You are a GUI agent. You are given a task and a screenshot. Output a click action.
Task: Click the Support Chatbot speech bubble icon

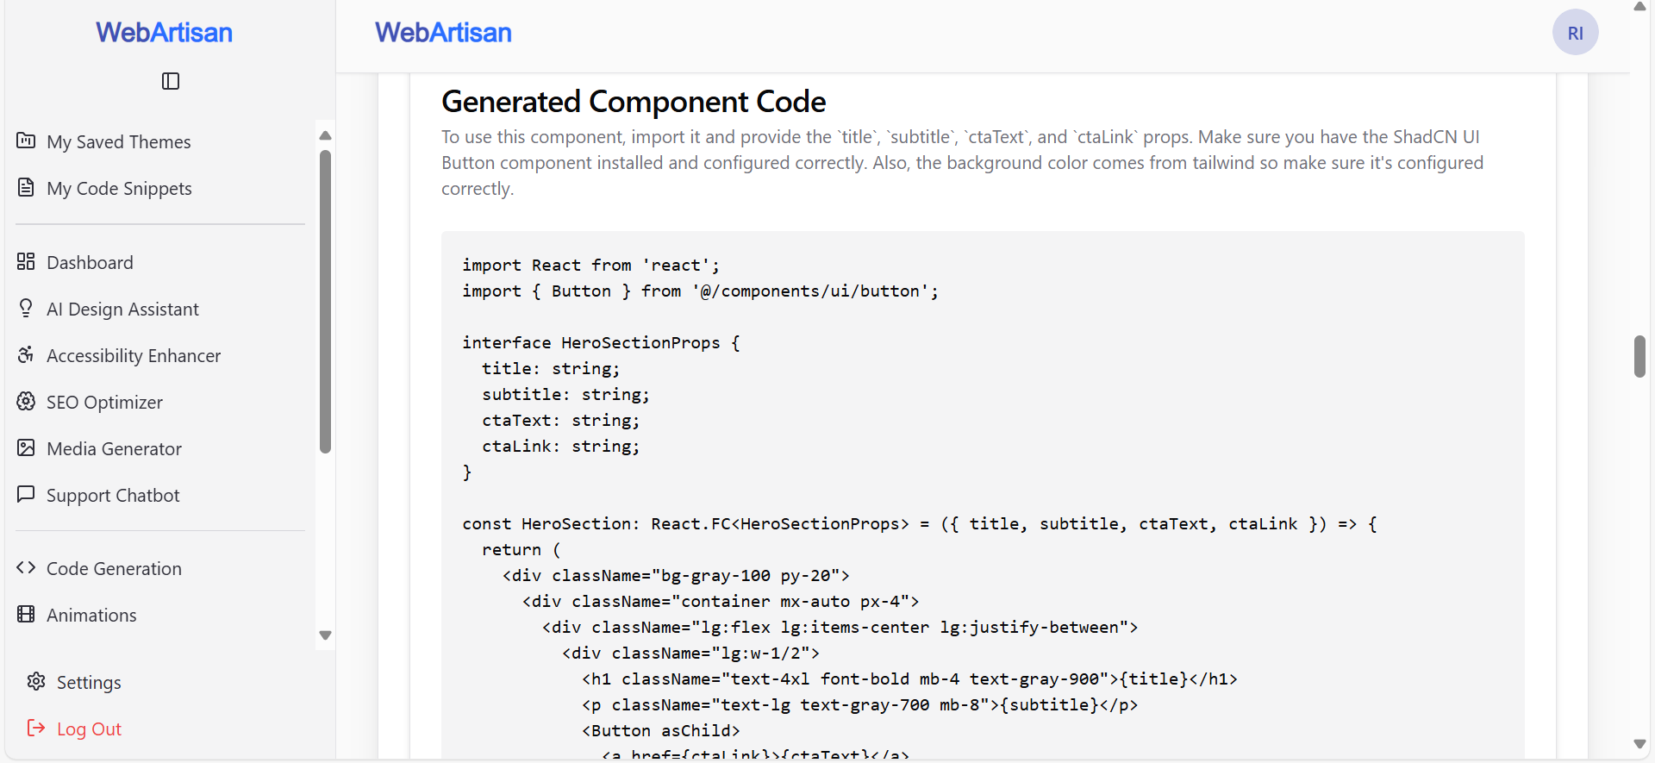[x=26, y=494]
